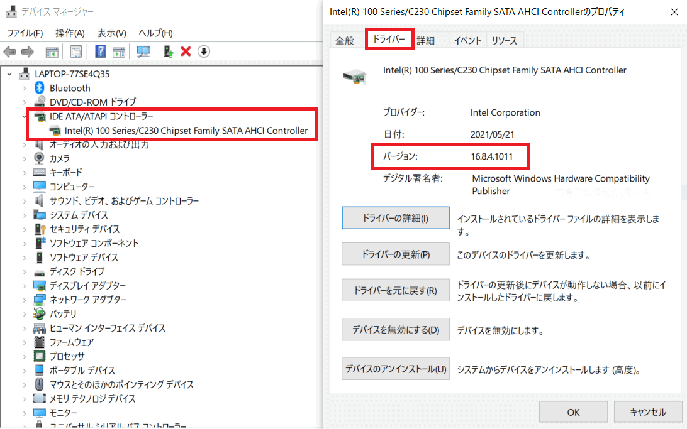Viewport: 687px width, 429px height.
Task: Collapse the LAPTOP-77SE4Q35 root node
Action: point(9,74)
